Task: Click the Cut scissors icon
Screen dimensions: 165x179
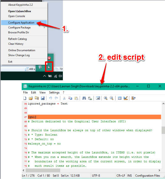Action: coord(64,98)
